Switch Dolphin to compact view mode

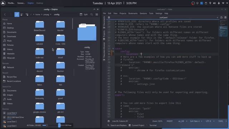point(22,14)
